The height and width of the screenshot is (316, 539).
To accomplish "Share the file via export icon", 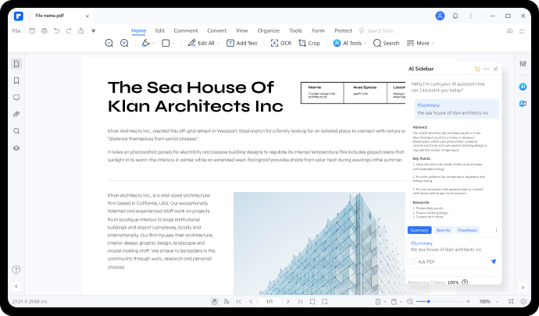I will (80, 31).
